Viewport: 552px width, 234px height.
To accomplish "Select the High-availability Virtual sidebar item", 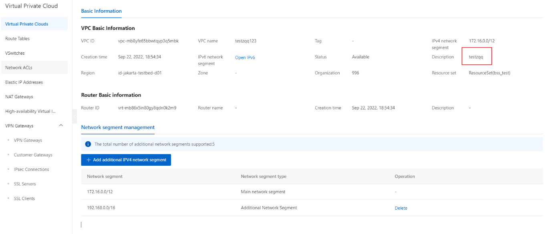I will tap(34, 111).
